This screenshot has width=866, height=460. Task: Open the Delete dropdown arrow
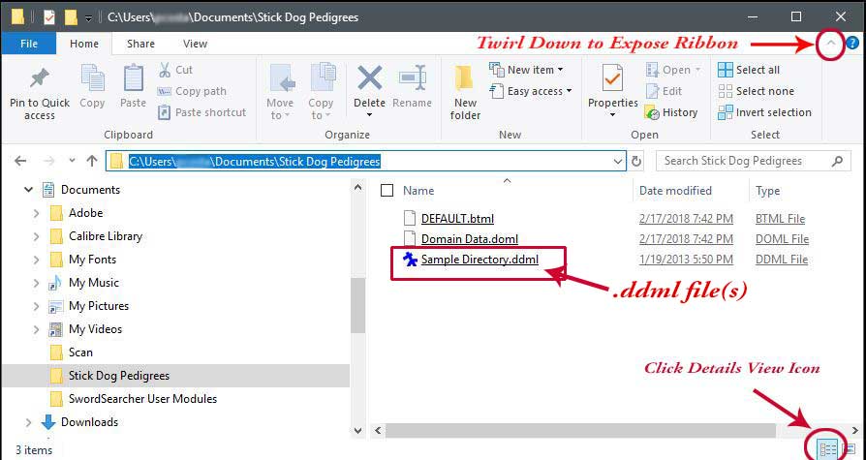(369, 115)
